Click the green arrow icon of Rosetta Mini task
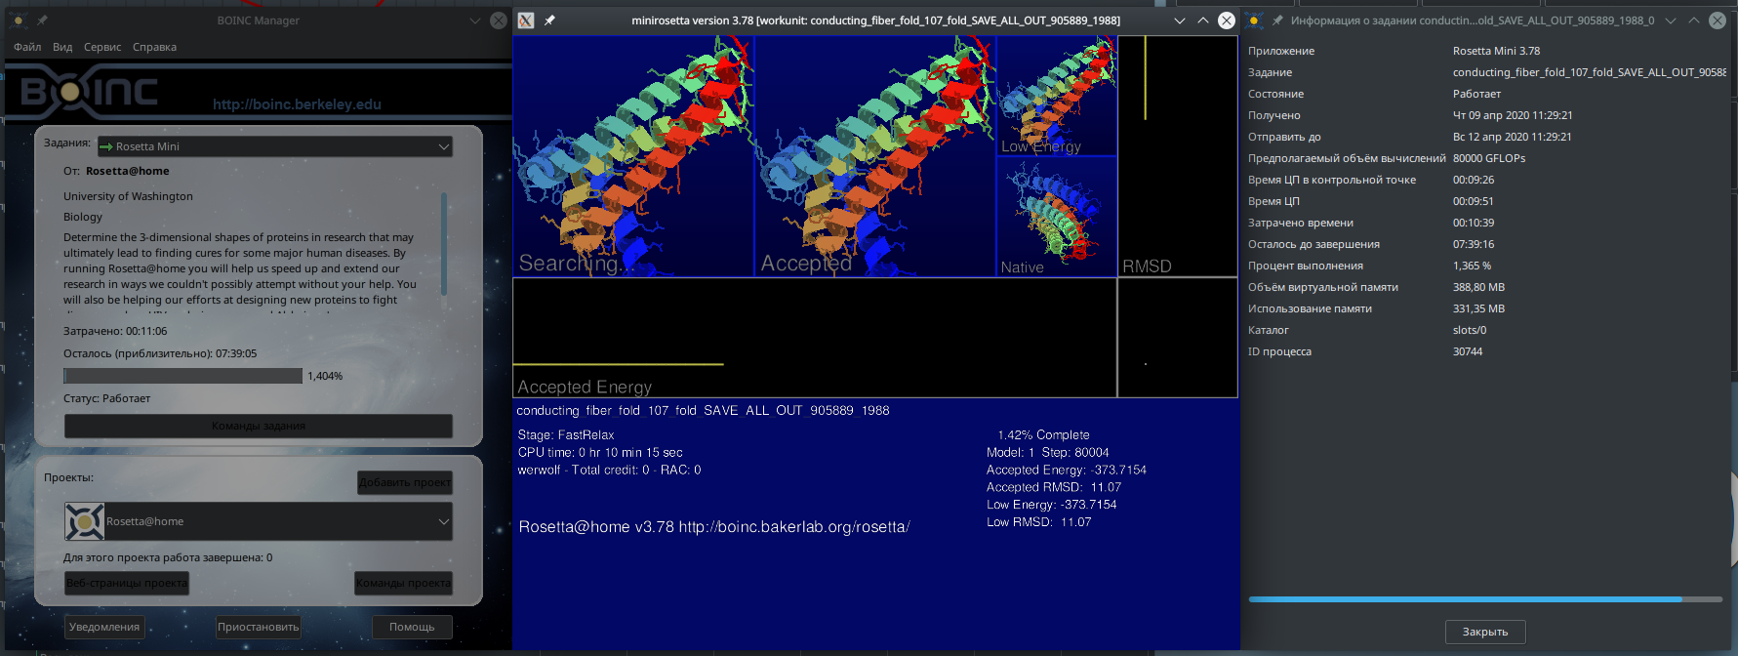This screenshot has height=656, width=1738. 106,146
